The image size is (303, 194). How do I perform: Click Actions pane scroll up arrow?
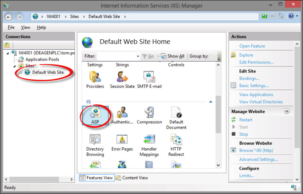pos(297,44)
